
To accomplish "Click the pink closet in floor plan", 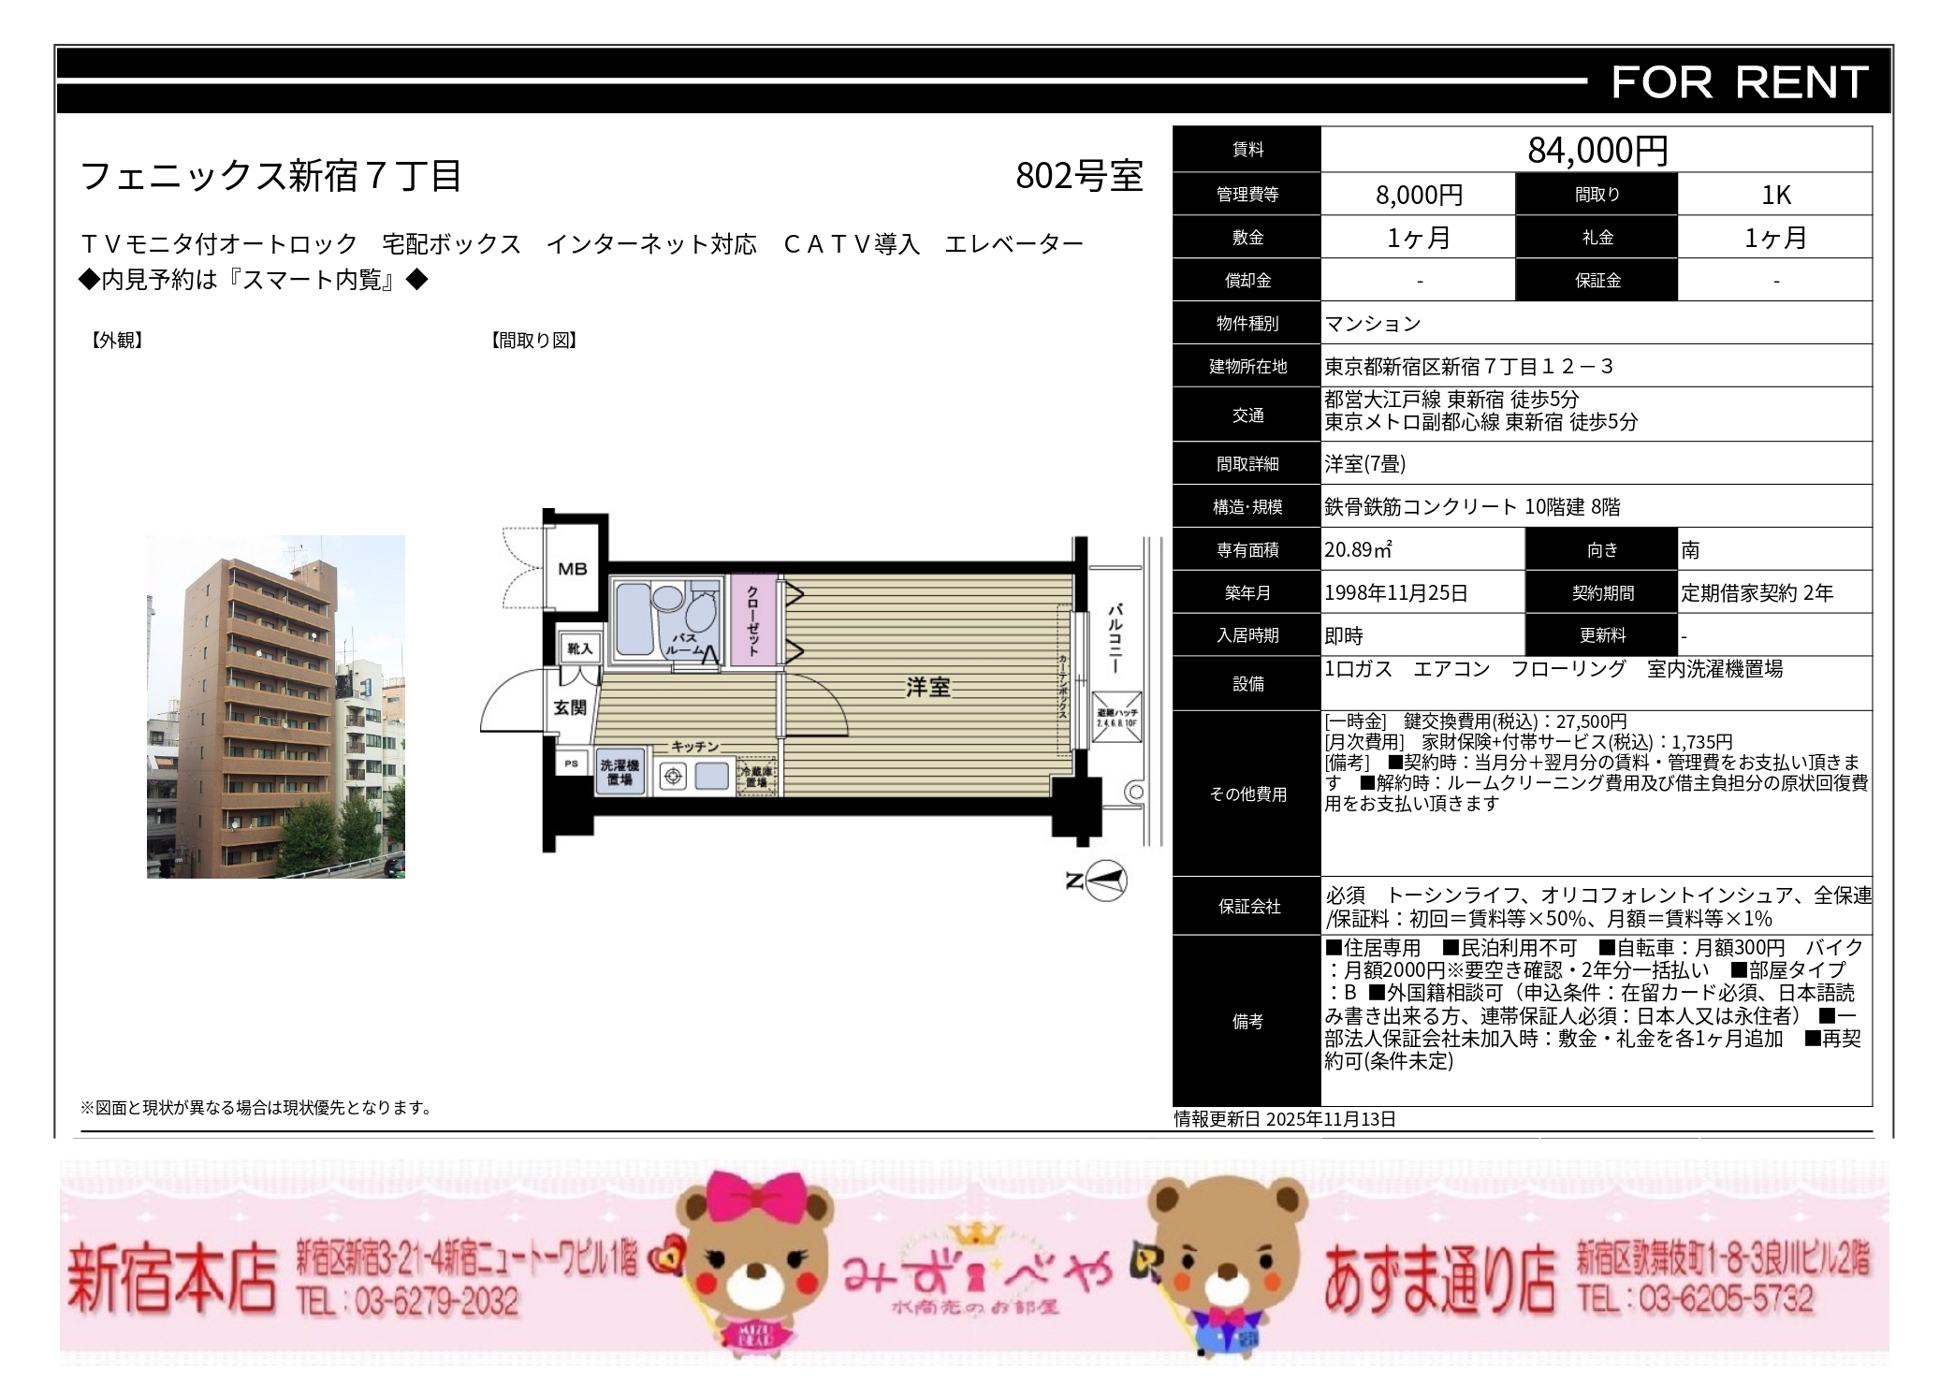I will pos(753,619).
